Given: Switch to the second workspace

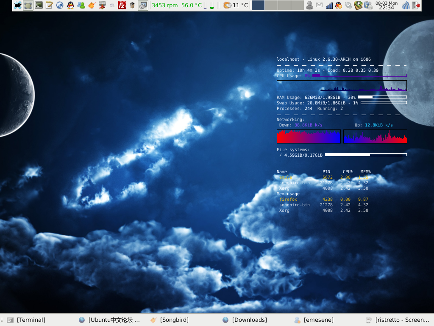Looking at the screenshot, I should pyautogui.click(x=271, y=5).
